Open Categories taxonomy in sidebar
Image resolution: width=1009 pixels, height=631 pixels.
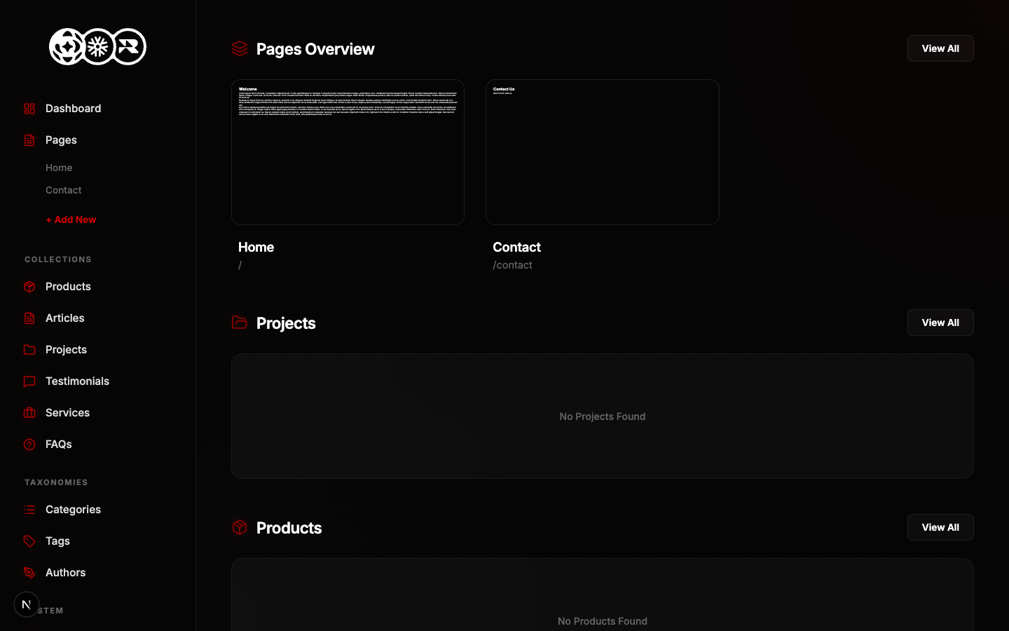pyautogui.click(x=73, y=510)
